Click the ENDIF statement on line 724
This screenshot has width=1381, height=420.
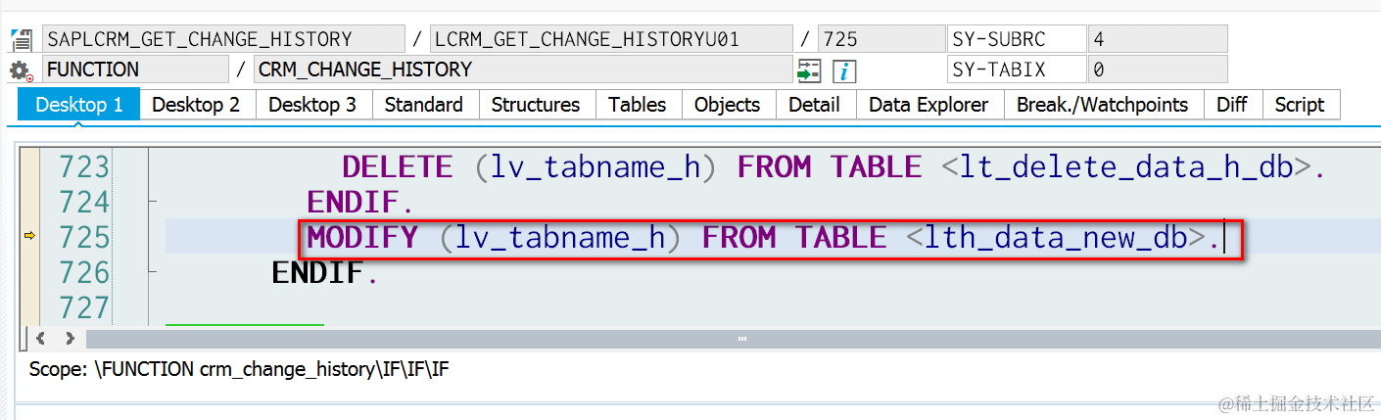pyautogui.click(x=361, y=203)
